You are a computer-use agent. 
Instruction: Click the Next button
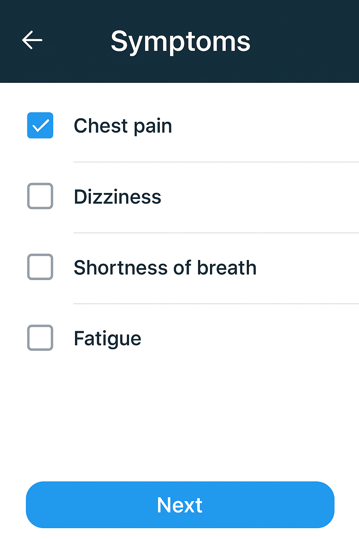(x=180, y=505)
